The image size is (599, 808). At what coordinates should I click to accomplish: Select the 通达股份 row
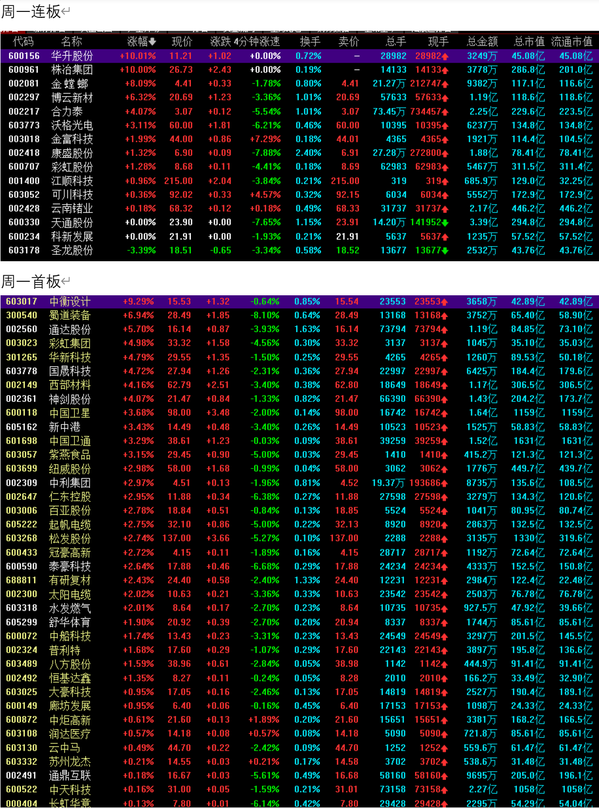coord(299,329)
